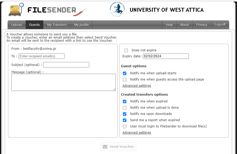Screen dimensions: 237x154
Task: Check Notify me when upload is done
Action: pyautogui.click(x=125, y=108)
